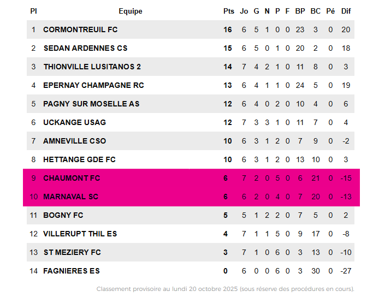
Task: Click EPERNAY CHAMPAGNE RC team name
Action: click(93, 85)
